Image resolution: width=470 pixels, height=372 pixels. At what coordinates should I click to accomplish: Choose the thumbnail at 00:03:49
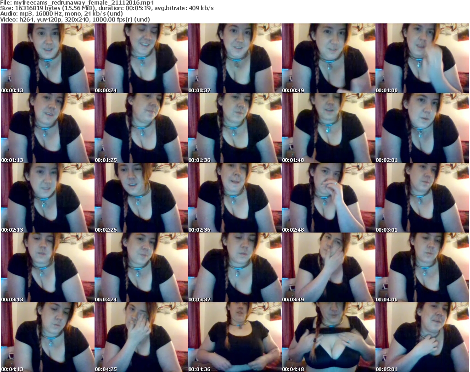point(328,267)
